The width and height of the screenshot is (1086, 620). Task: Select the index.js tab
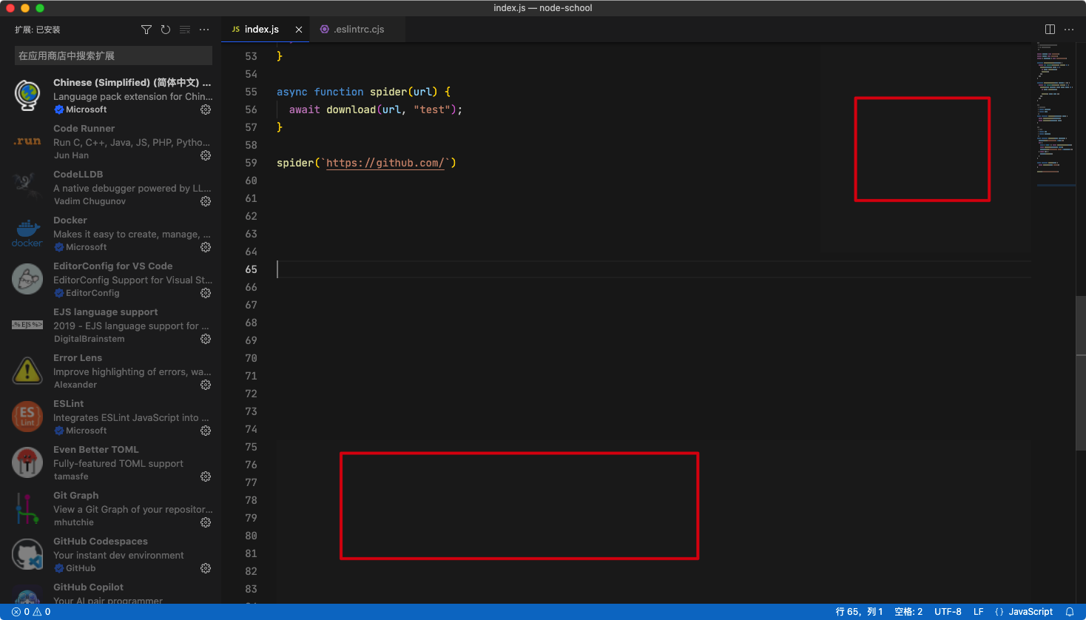[x=263, y=30]
